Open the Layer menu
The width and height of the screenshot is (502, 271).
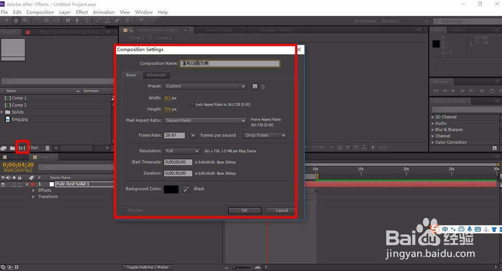pos(65,12)
